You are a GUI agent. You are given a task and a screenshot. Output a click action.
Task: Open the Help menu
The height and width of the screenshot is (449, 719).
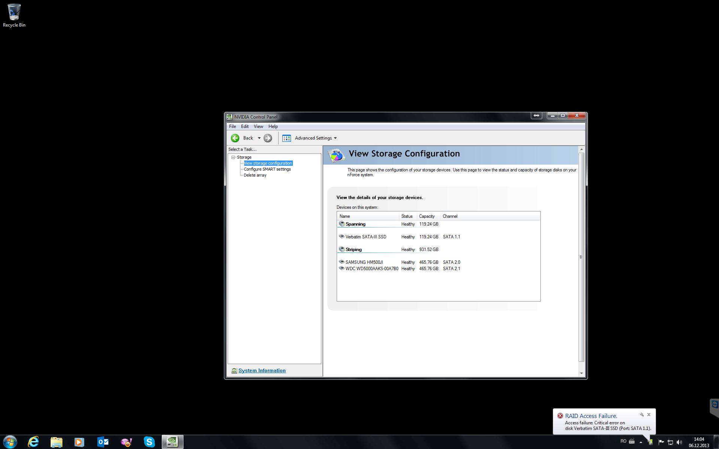pos(273,126)
